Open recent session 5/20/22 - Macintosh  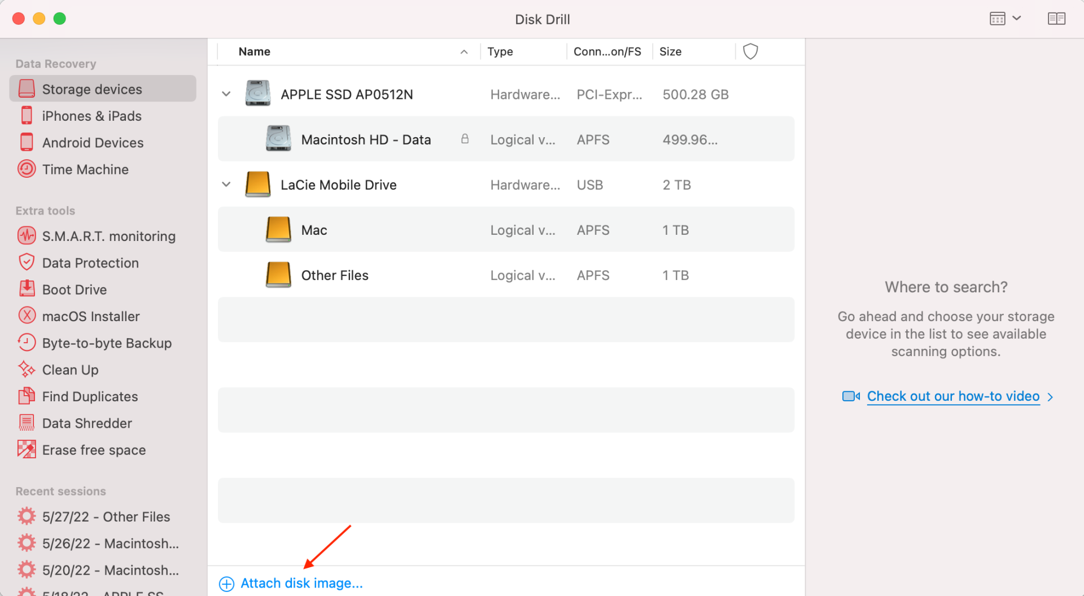click(x=111, y=570)
